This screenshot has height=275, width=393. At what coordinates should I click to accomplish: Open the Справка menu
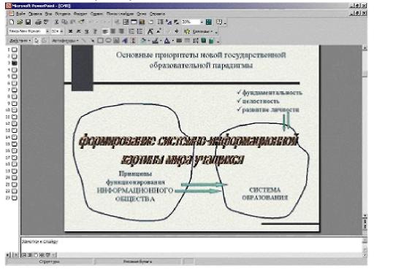tap(157, 14)
